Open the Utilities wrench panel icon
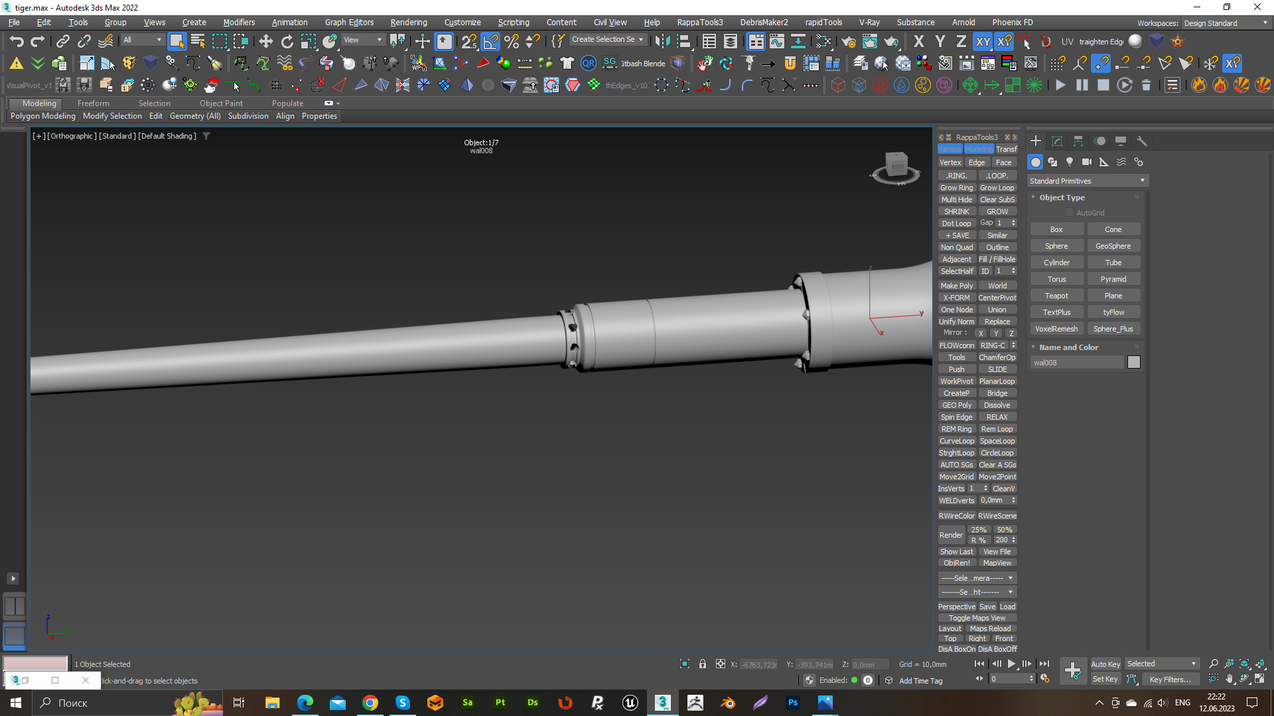The image size is (1274, 716). tap(1142, 141)
